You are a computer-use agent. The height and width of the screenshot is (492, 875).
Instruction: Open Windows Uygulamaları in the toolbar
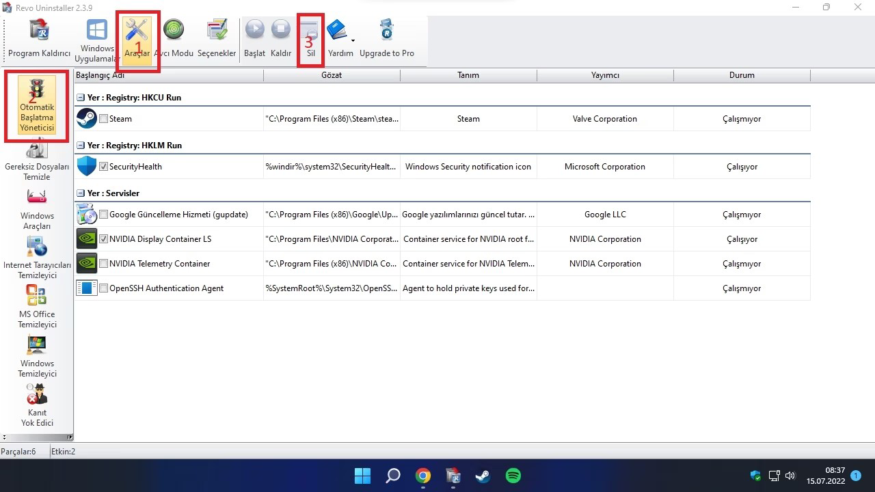coord(97,40)
